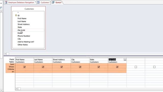
Task: Switch to Employee Database Navigation tab
Action: tap(21, 2)
